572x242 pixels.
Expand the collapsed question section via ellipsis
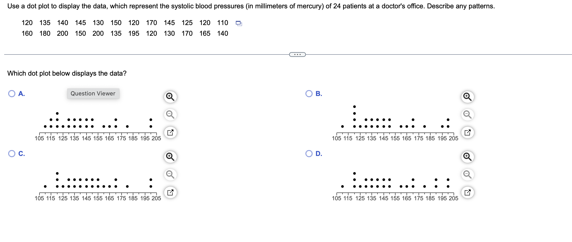point(297,54)
